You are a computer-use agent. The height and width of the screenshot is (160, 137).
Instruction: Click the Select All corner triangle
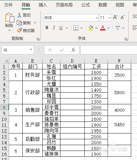(x=6, y=61)
